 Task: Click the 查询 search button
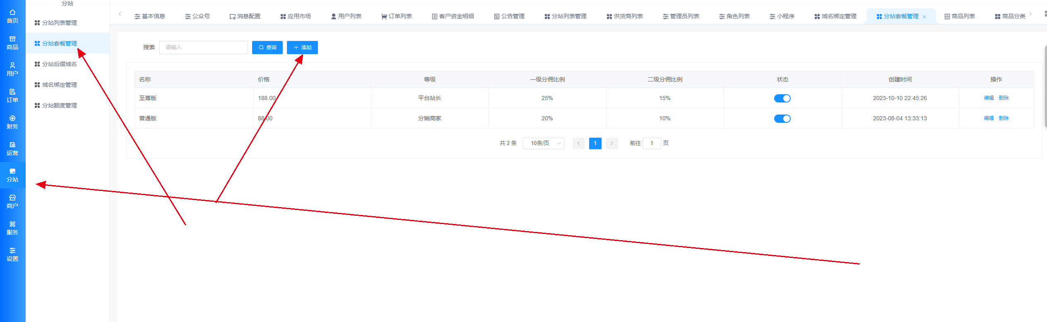(267, 48)
